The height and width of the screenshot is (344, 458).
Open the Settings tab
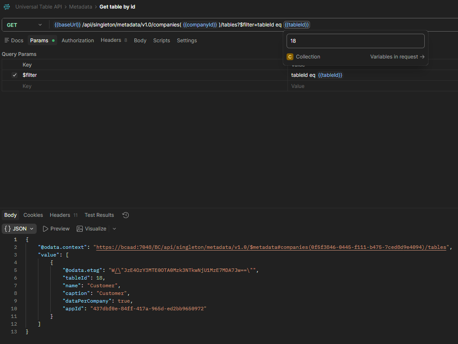click(x=187, y=41)
